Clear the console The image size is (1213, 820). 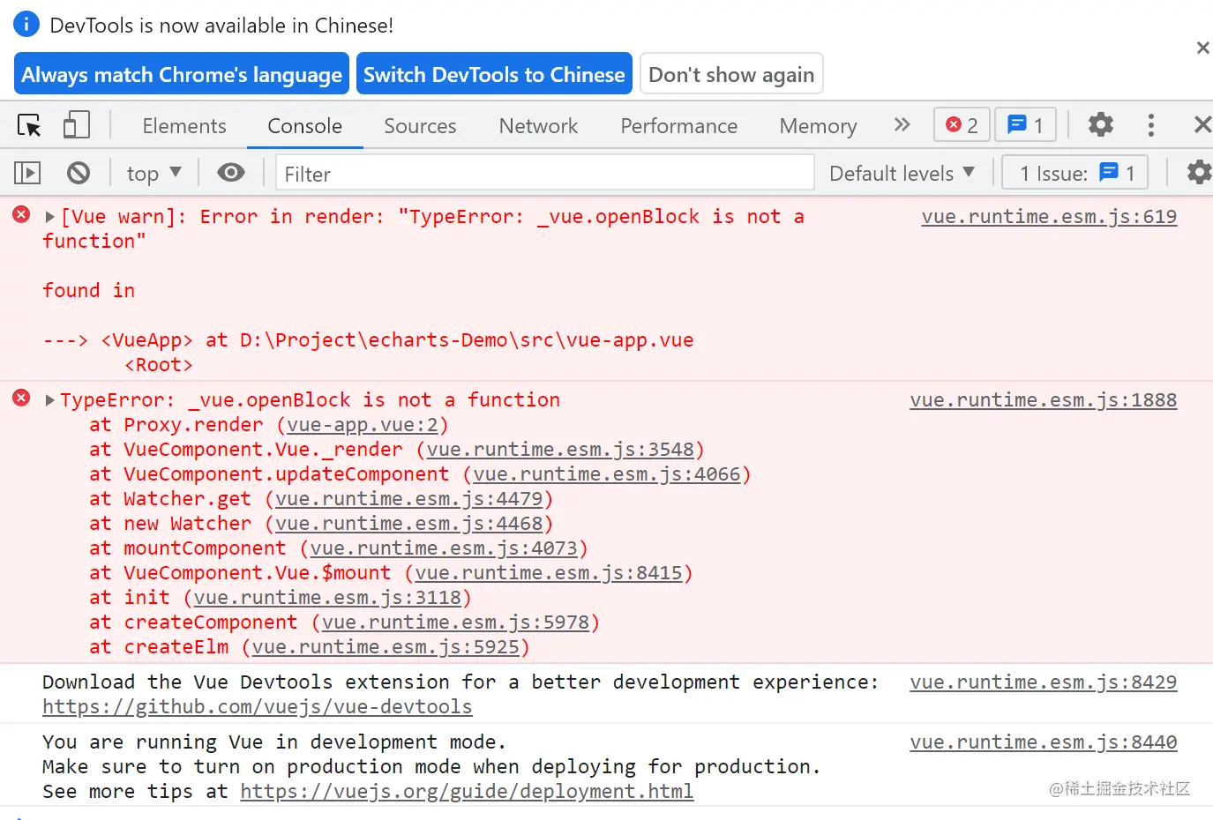click(79, 173)
